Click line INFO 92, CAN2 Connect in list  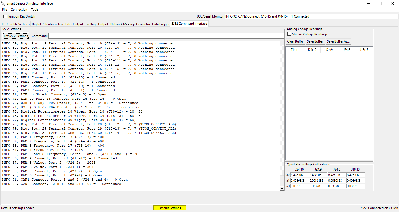pos(61,184)
